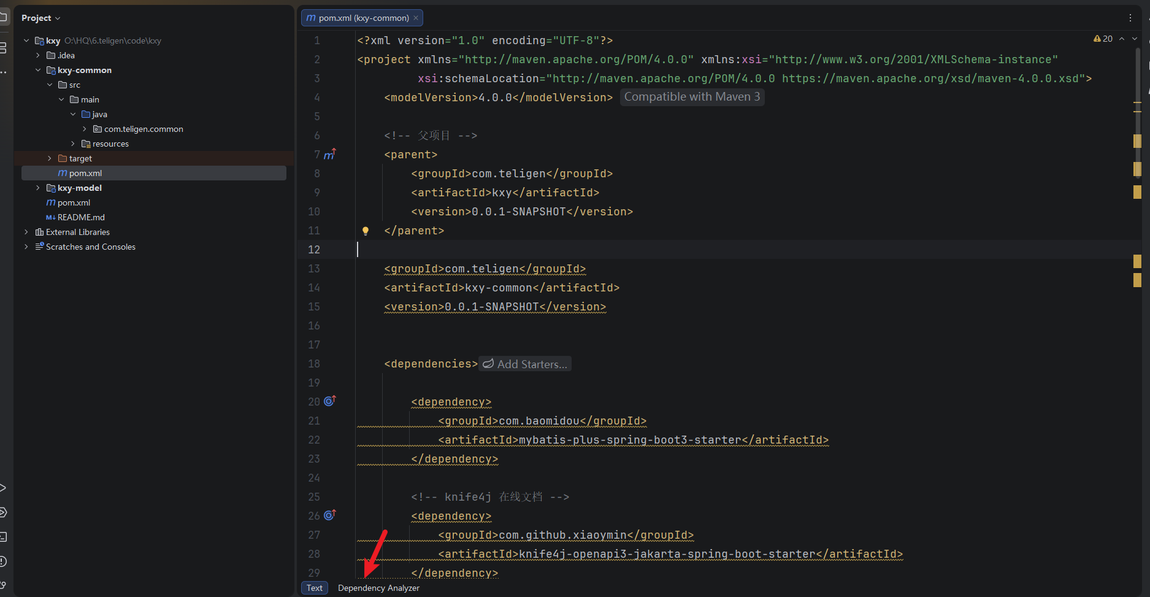Click the Maven icon of the selected pom.xml
This screenshot has width=1150, height=597.
click(x=63, y=173)
